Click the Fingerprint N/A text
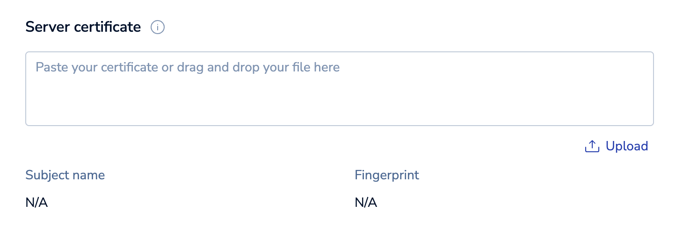 (366, 203)
